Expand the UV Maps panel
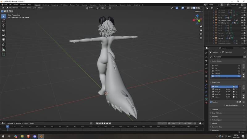The width and height of the screenshot is (247, 139). pos(215,110)
